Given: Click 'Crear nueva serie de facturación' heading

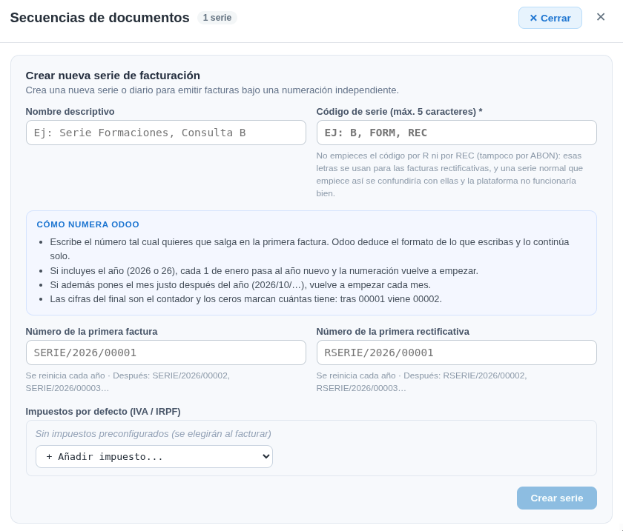Looking at the screenshot, I should coord(113,76).
